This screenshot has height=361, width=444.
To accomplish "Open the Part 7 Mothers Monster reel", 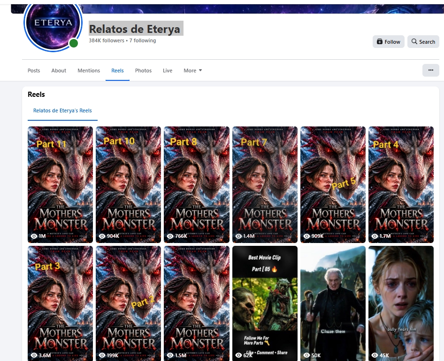I will click(x=265, y=185).
